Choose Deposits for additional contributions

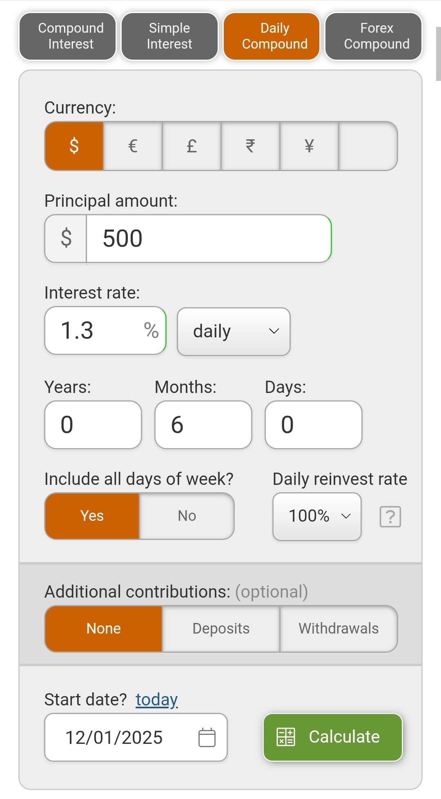coord(221,629)
